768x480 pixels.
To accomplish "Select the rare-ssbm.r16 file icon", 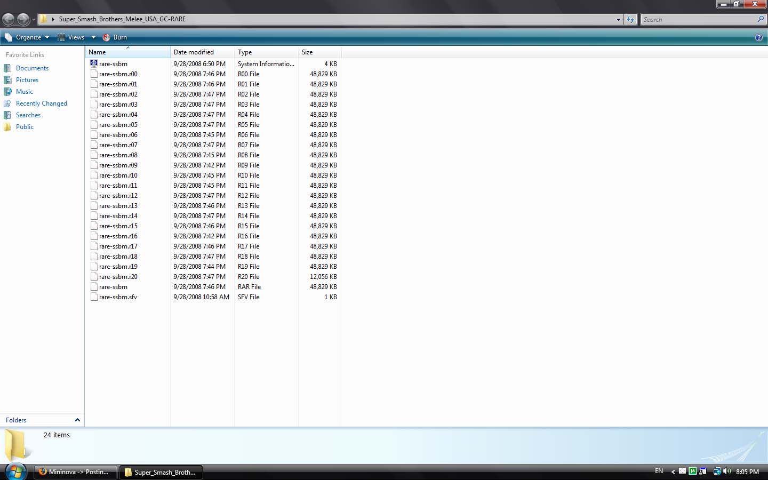I will click(94, 236).
